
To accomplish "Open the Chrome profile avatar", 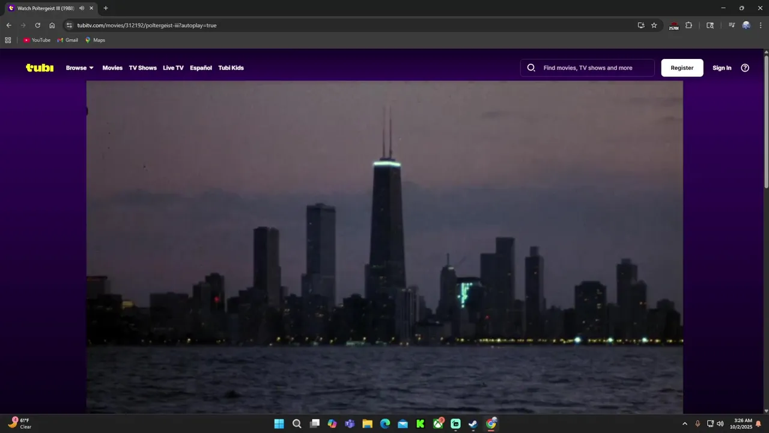I will pyautogui.click(x=746, y=25).
